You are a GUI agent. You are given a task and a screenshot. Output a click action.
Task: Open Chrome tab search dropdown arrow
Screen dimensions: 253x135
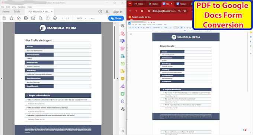coord(130,4)
